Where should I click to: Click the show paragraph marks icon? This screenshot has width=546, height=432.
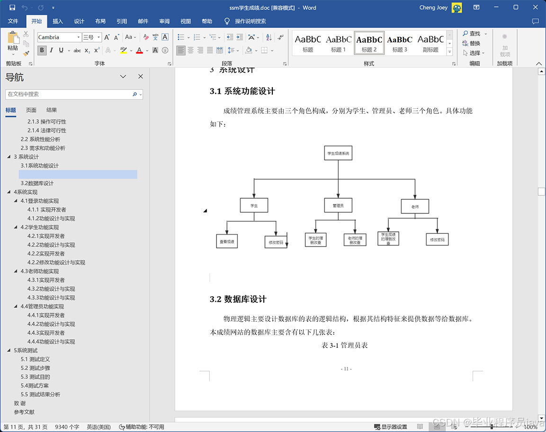pyautogui.click(x=280, y=37)
